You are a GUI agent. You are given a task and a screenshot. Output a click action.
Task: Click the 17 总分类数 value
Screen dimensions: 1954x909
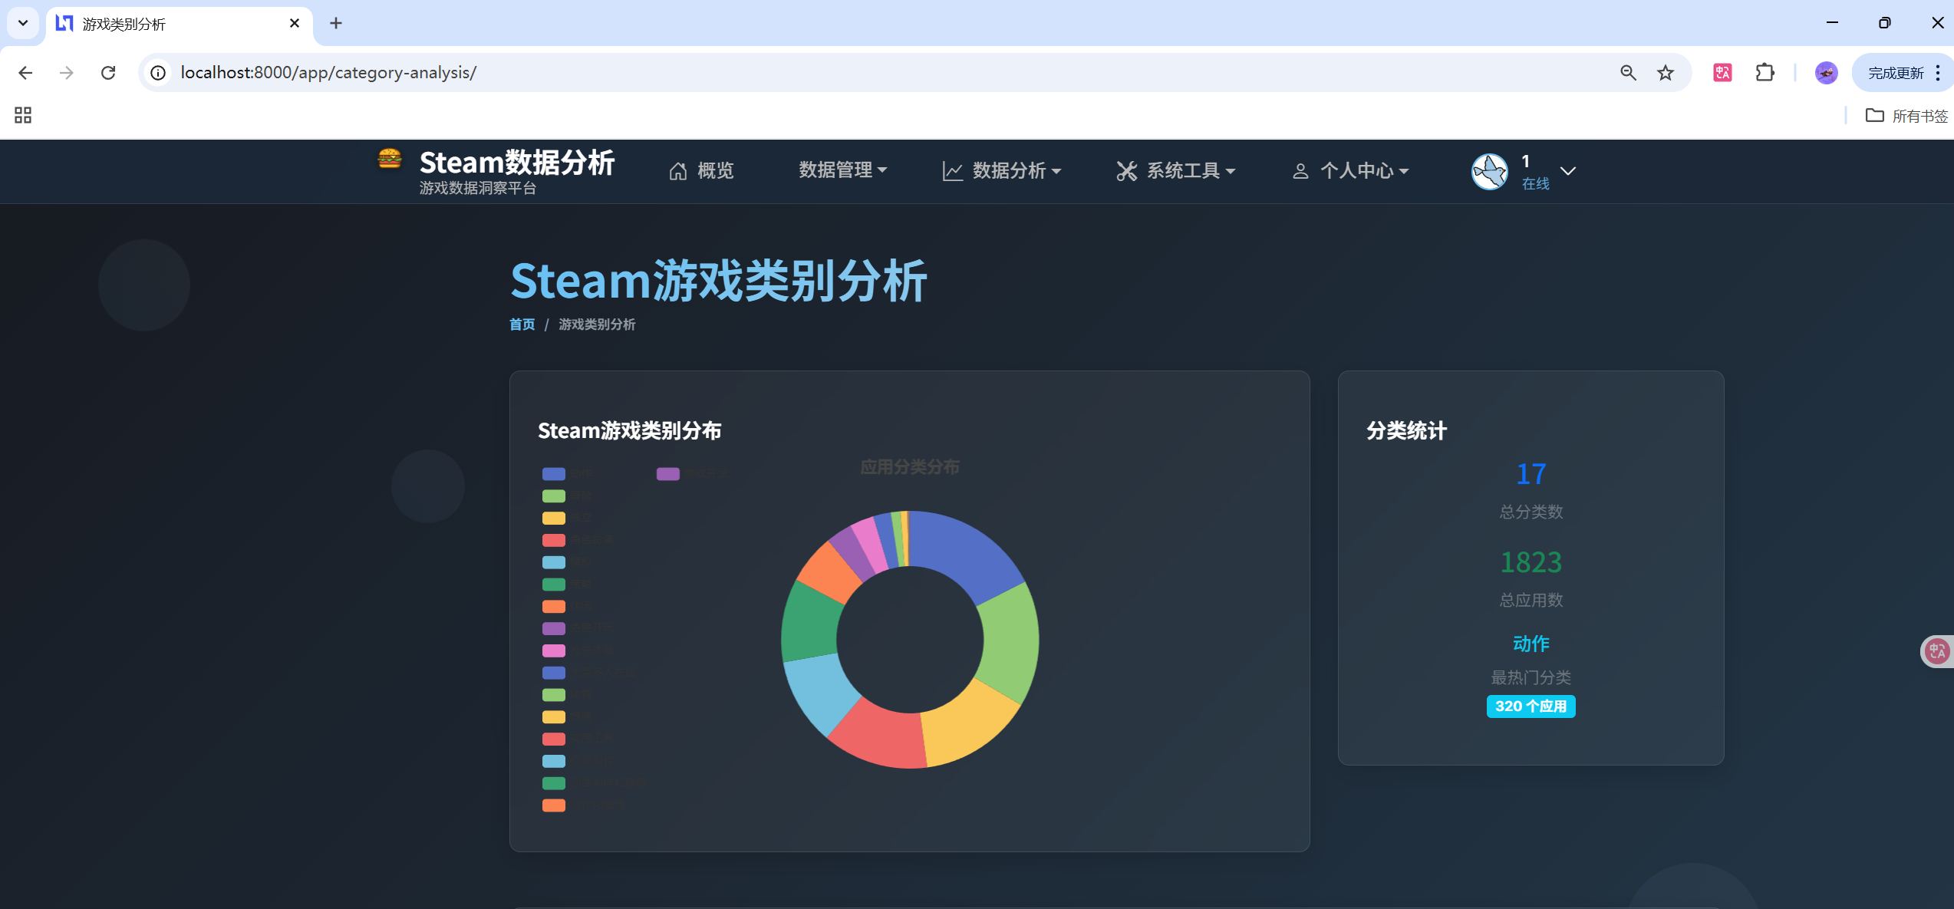pyautogui.click(x=1531, y=474)
